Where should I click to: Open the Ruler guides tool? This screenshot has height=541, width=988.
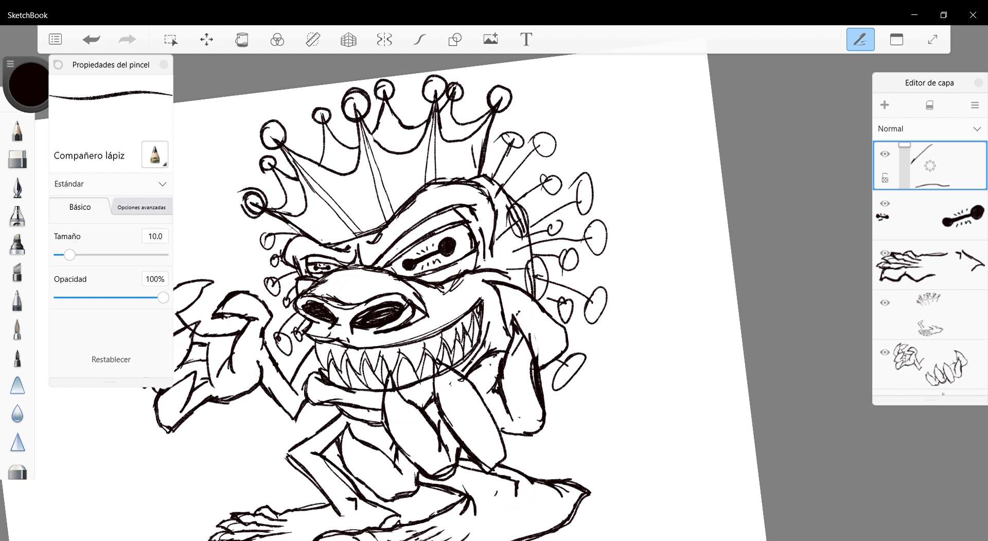(313, 40)
